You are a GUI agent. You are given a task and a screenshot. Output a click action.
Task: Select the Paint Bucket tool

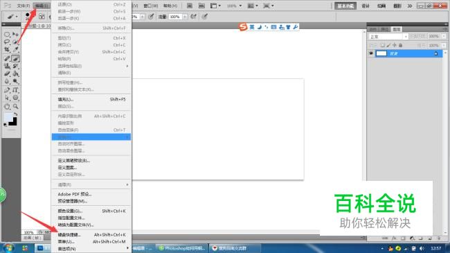pos(15,74)
